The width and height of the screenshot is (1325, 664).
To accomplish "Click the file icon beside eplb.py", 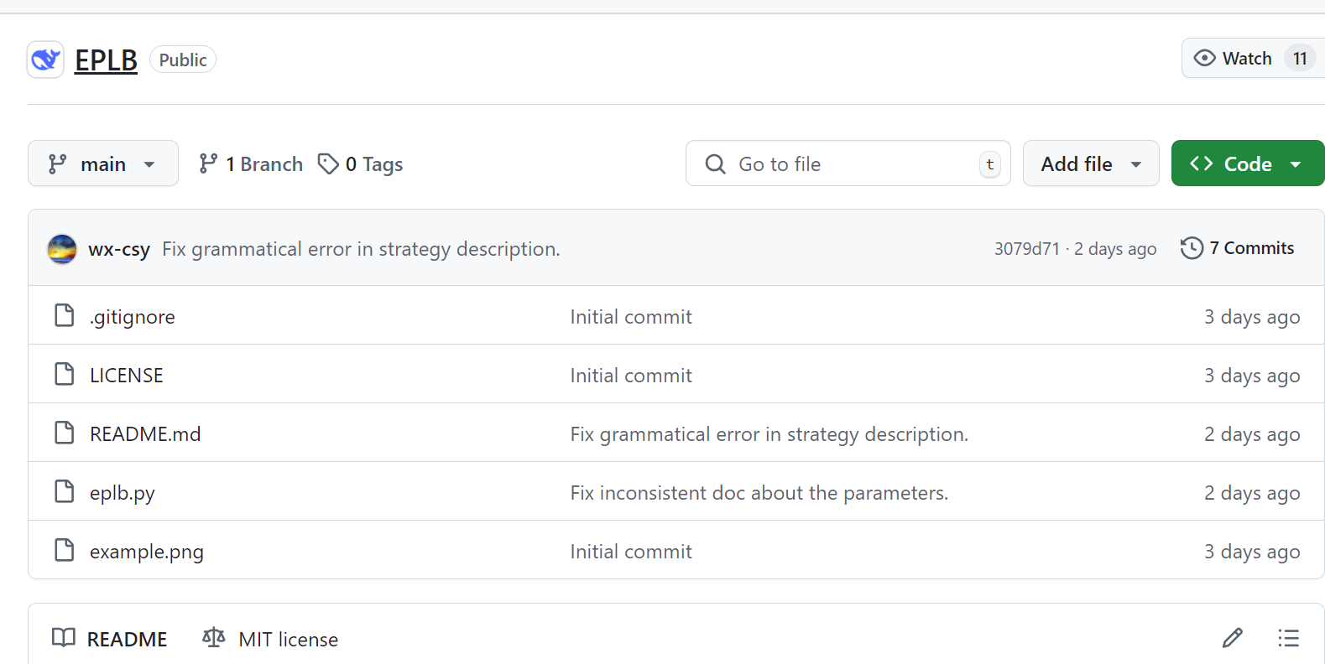I will [64, 491].
